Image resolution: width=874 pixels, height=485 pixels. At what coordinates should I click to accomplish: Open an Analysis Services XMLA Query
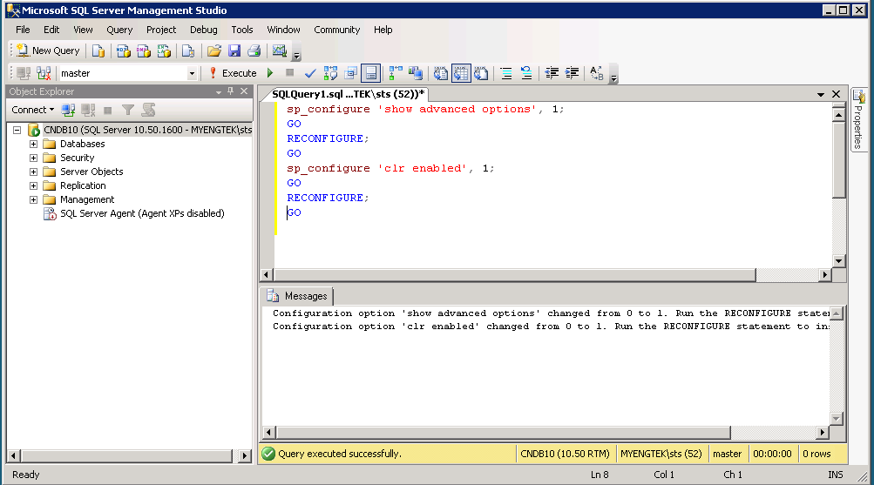163,51
